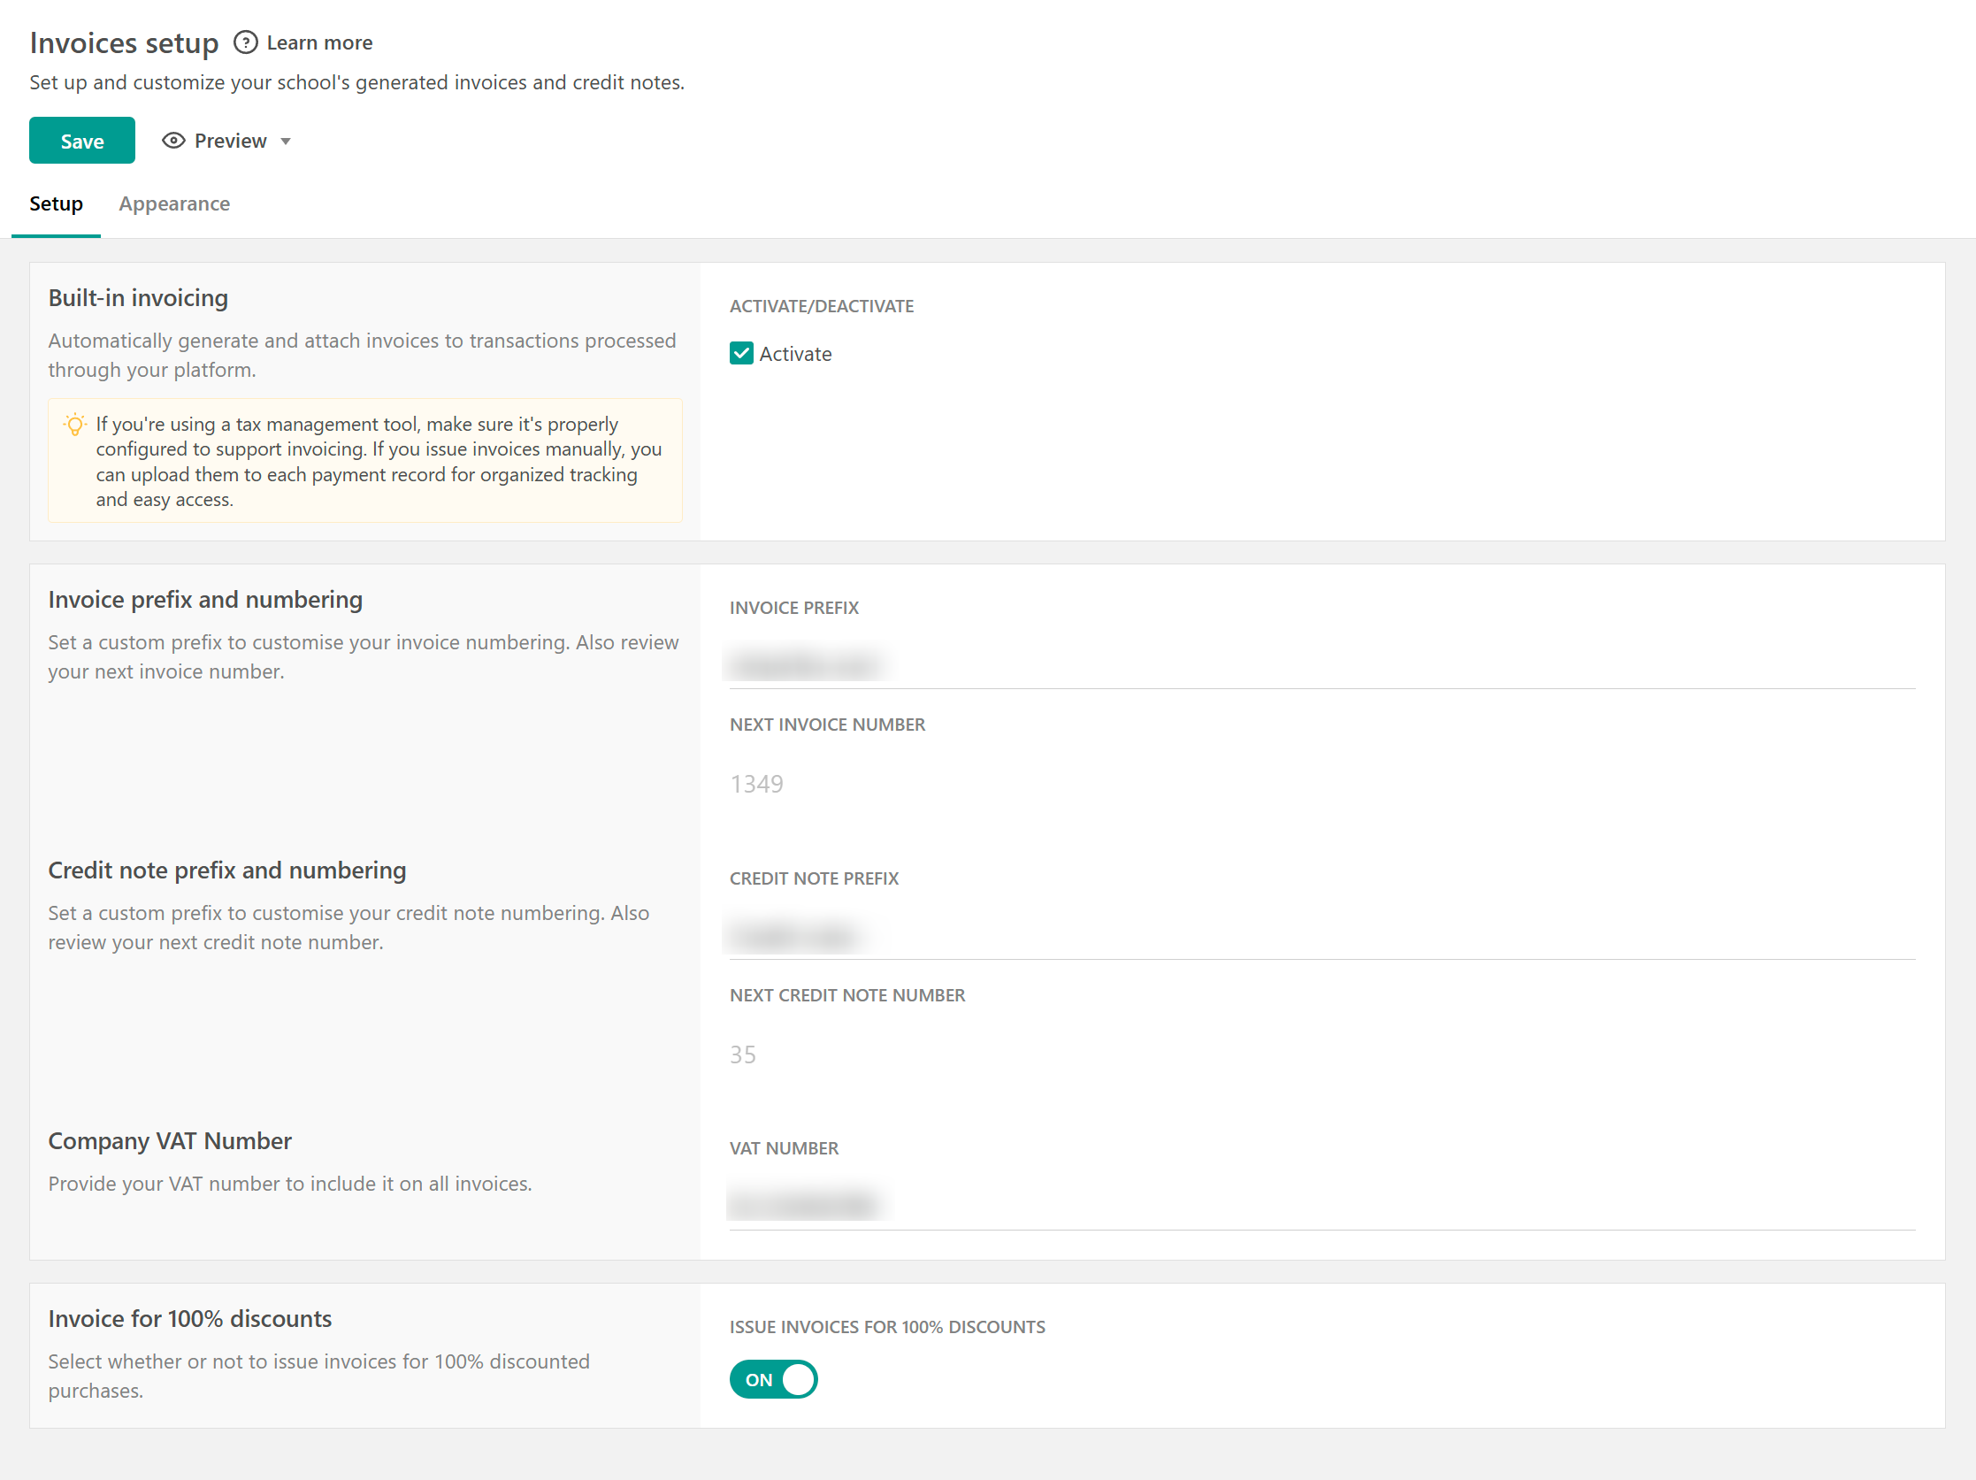This screenshot has height=1480, width=1976.
Task: Switch to the Appearance tab
Action: 174,203
